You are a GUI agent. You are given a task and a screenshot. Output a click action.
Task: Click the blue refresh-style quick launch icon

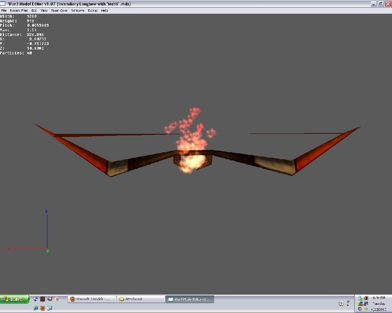(49, 308)
